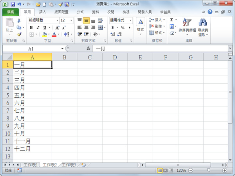Increase font size with large A icon
The height and width of the screenshot is (176, 235).
(57, 27)
